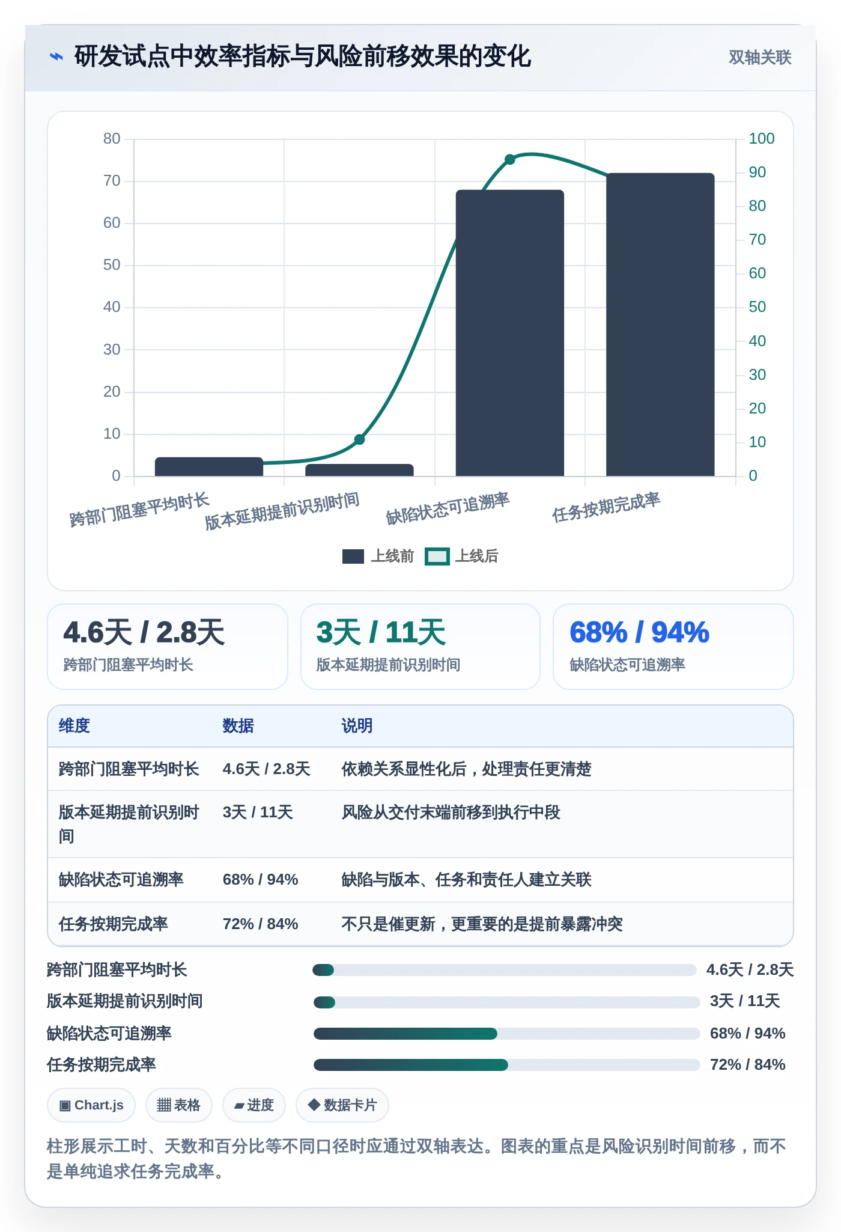
Task: Click the 100 tick on right axis
Action: point(762,139)
